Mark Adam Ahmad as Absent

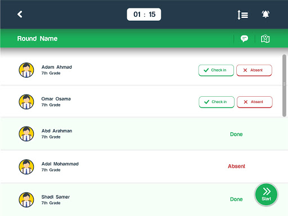[x=254, y=70]
